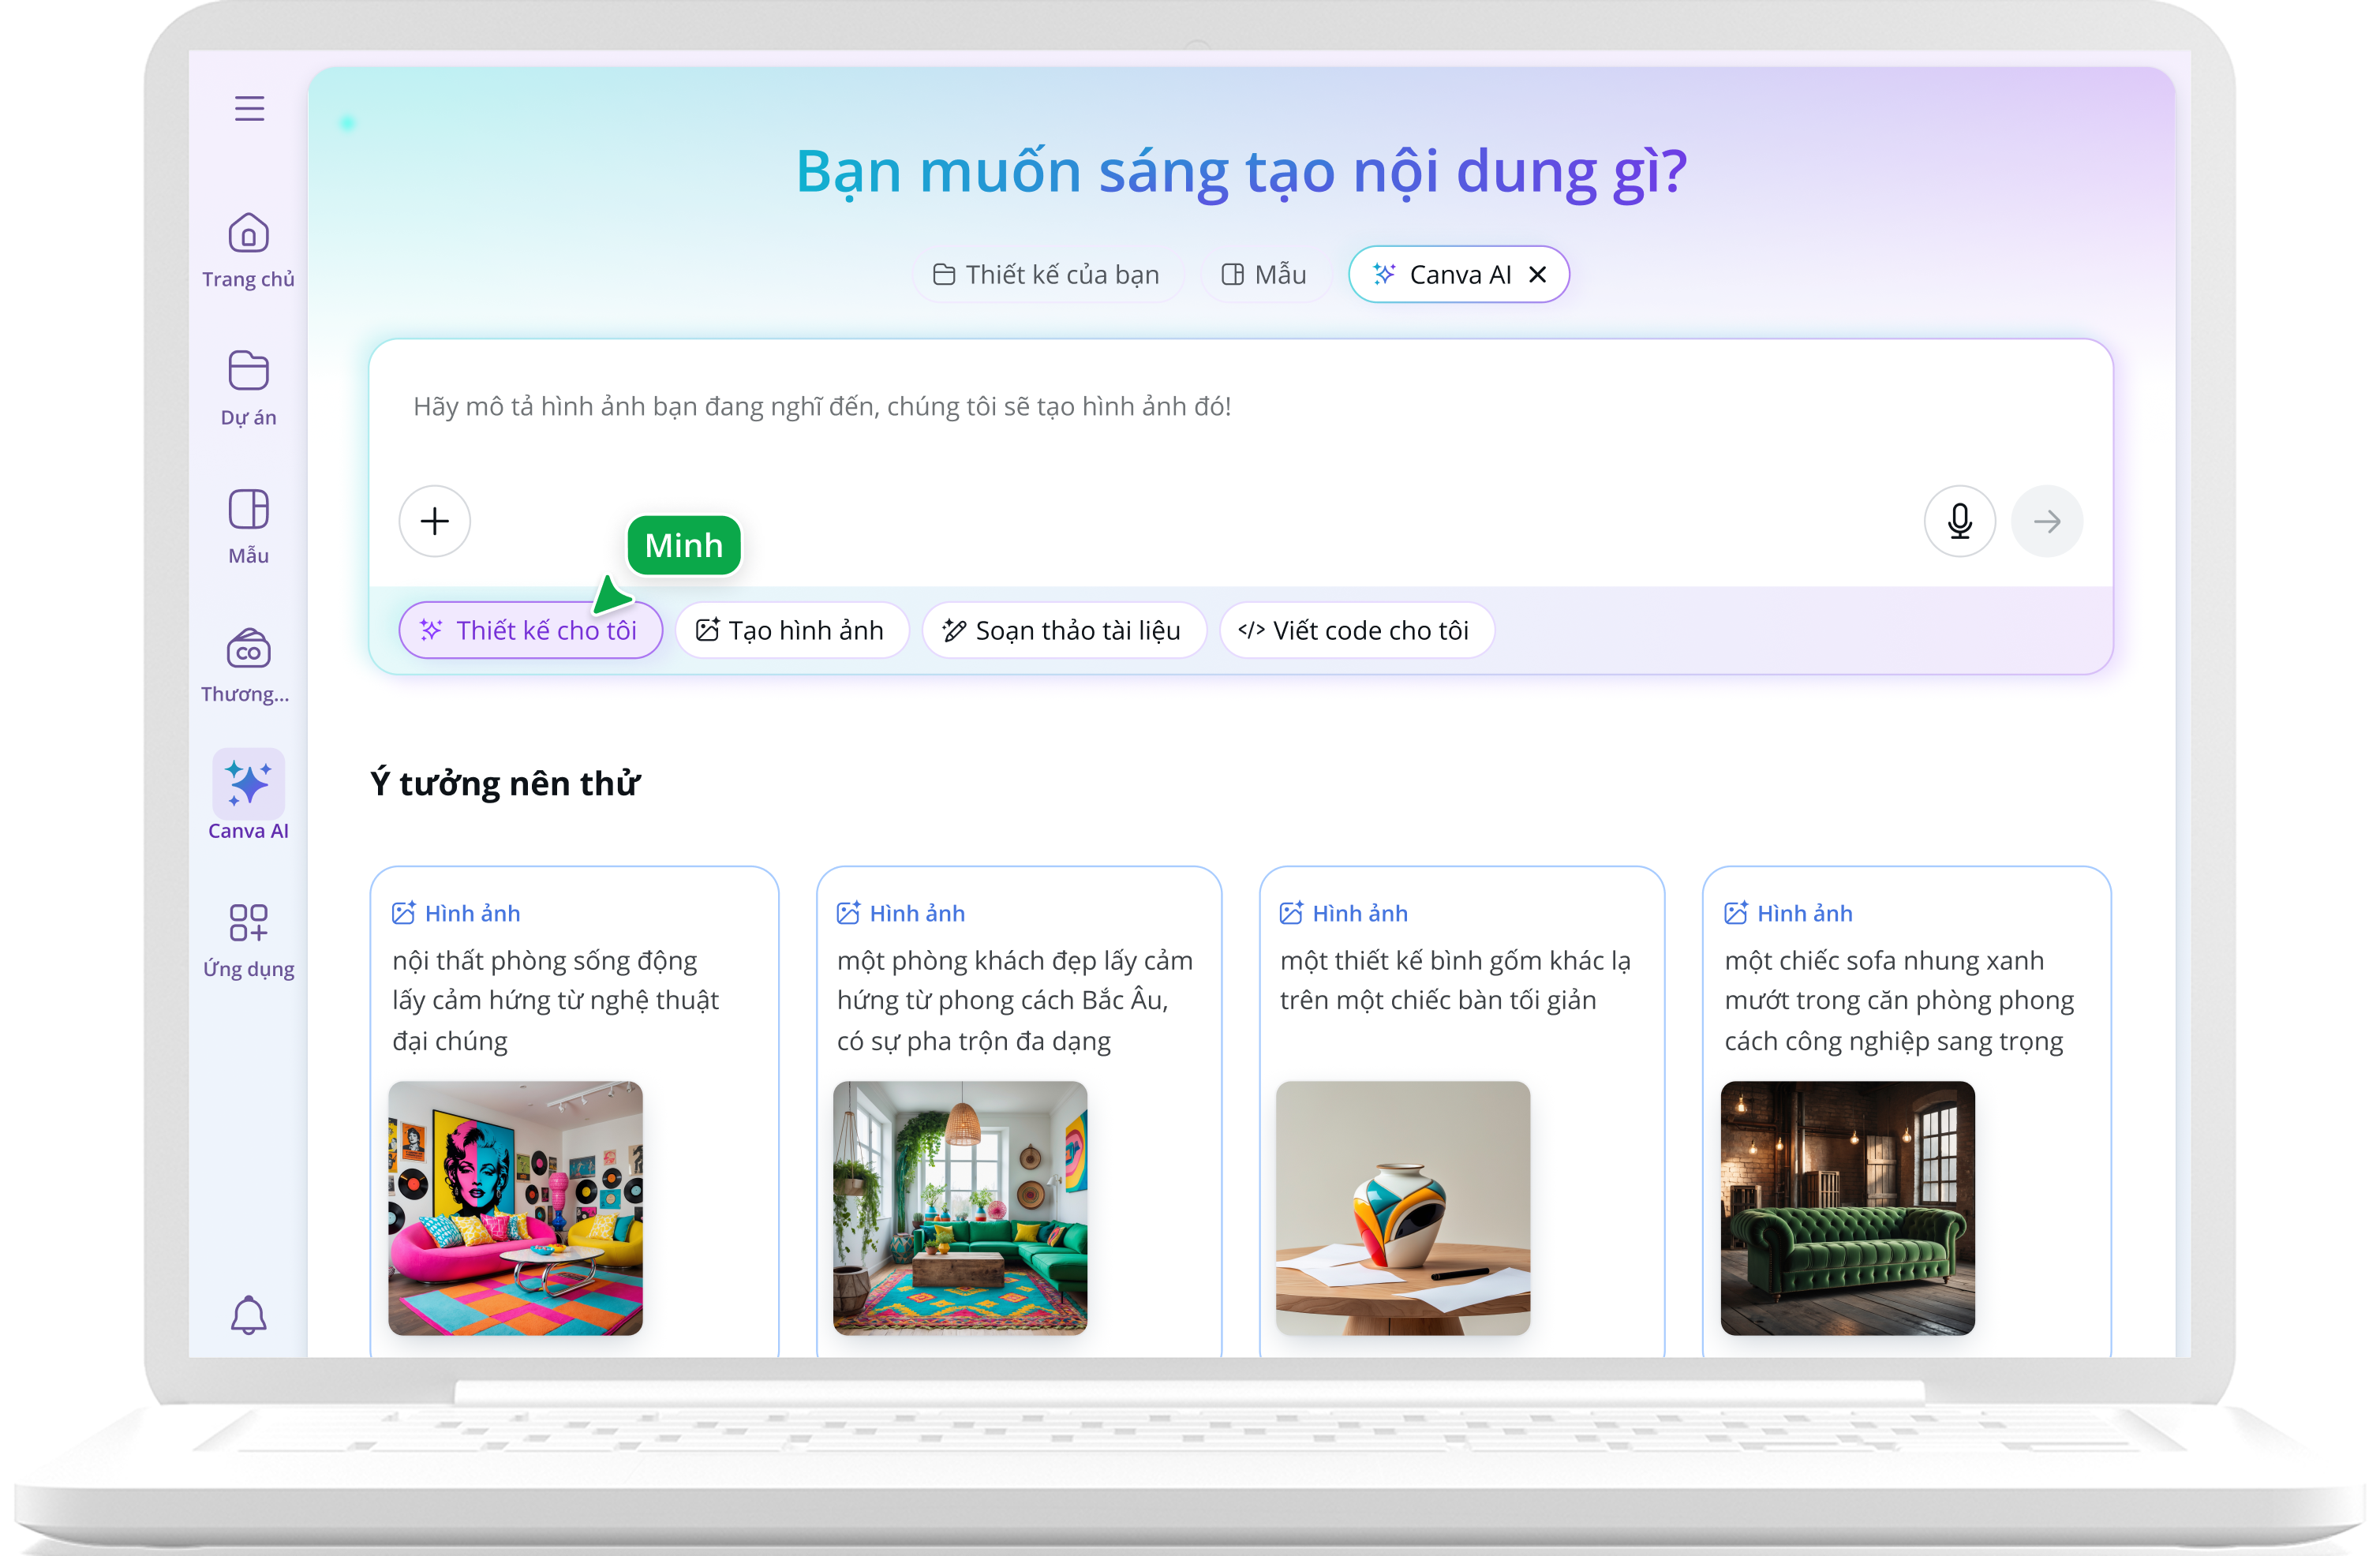Open Dự án from the sidebar
Image resolution: width=2380 pixels, height=1556 pixels.
[248, 387]
